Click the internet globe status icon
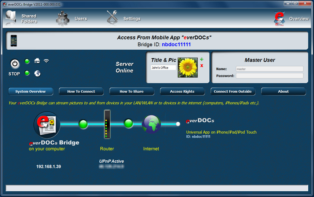Screen dimensions: 314x197 (37, 74)
